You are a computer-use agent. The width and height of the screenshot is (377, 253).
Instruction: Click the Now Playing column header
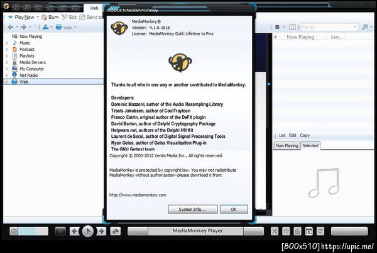pos(300,37)
